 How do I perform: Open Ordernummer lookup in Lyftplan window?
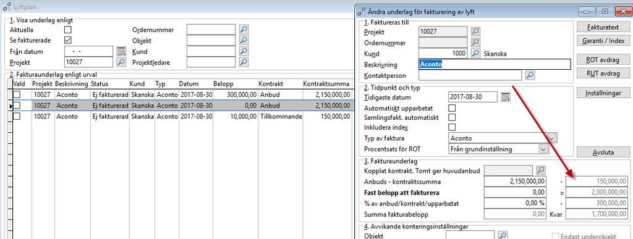tap(244, 30)
